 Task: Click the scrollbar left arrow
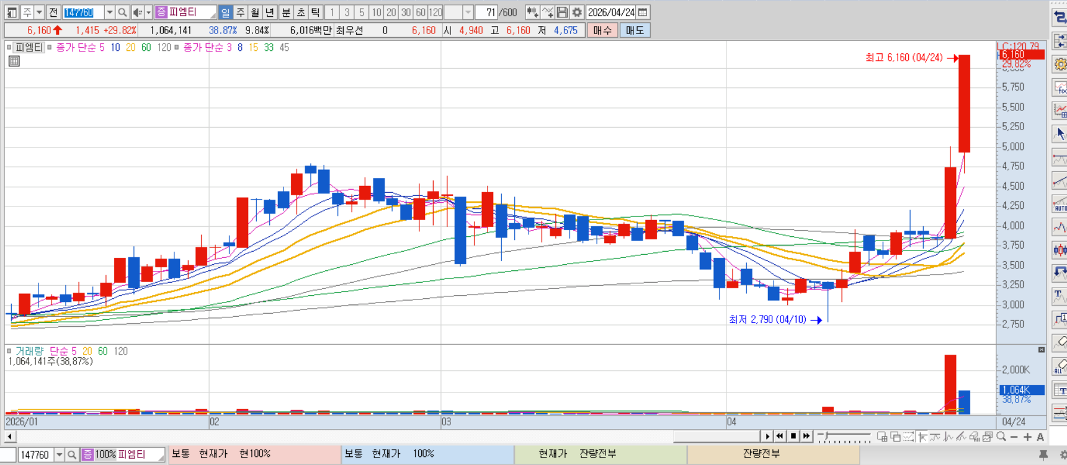[9, 436]
